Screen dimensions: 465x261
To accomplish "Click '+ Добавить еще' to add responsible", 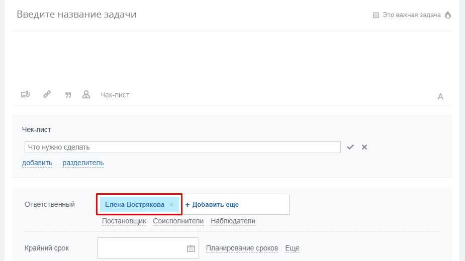I will click(x=212, y=205).
